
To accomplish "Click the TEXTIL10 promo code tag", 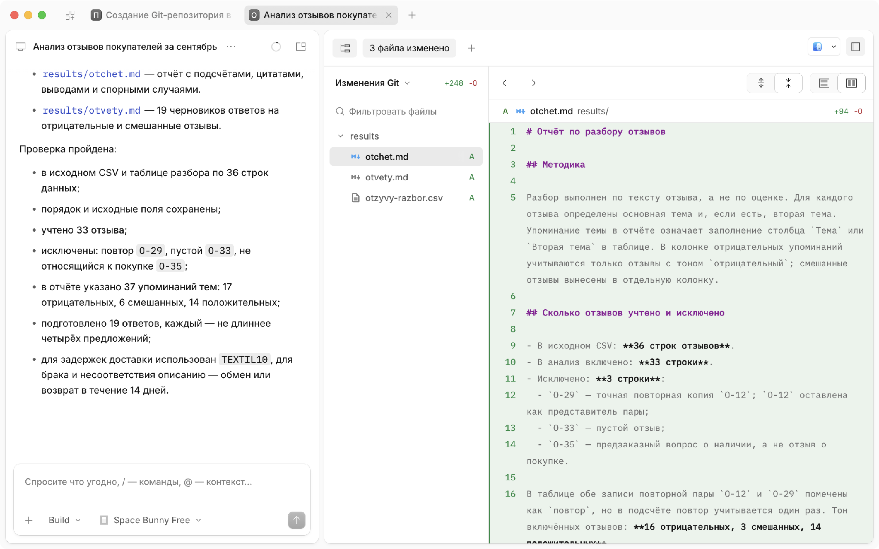I will (244, 360).
